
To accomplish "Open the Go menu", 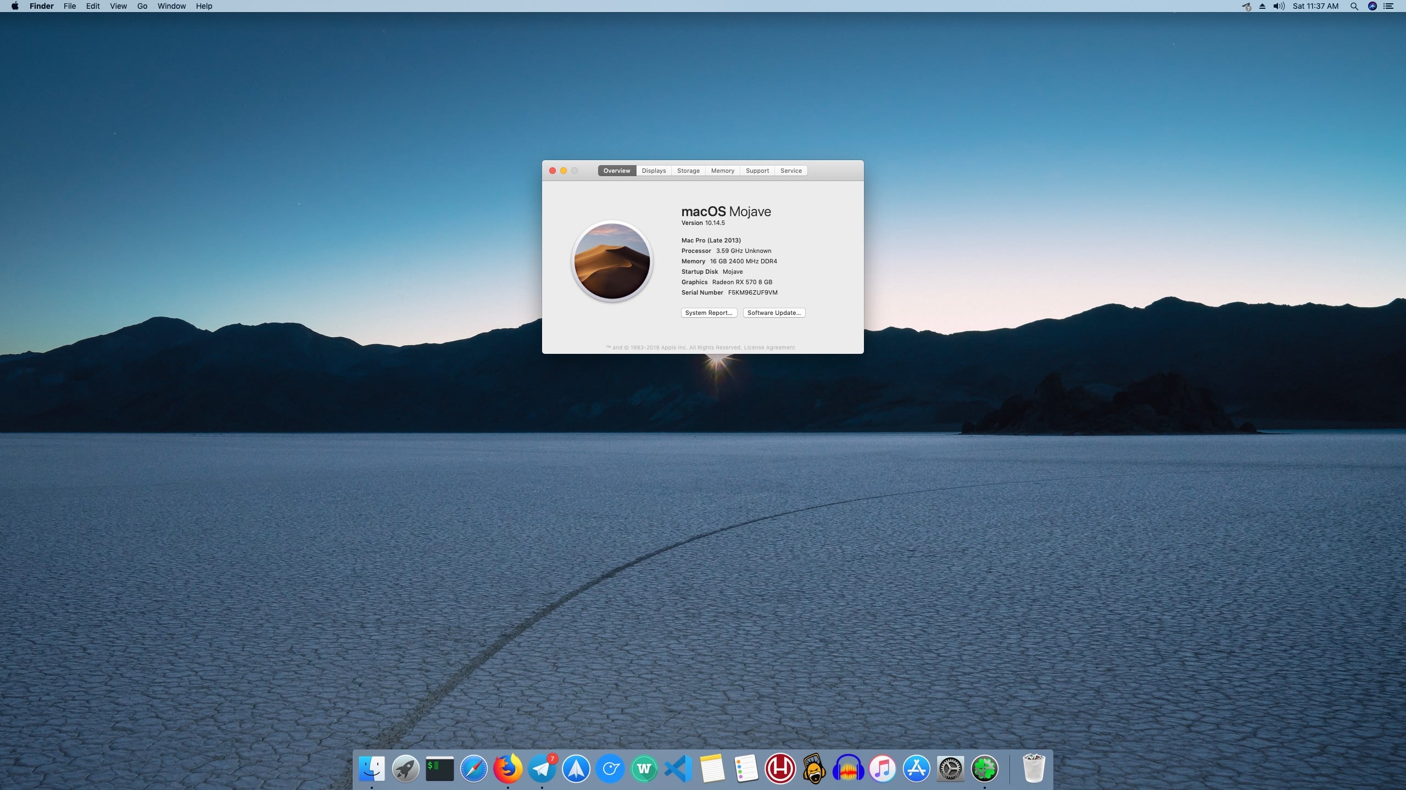I will pos(142,6).
